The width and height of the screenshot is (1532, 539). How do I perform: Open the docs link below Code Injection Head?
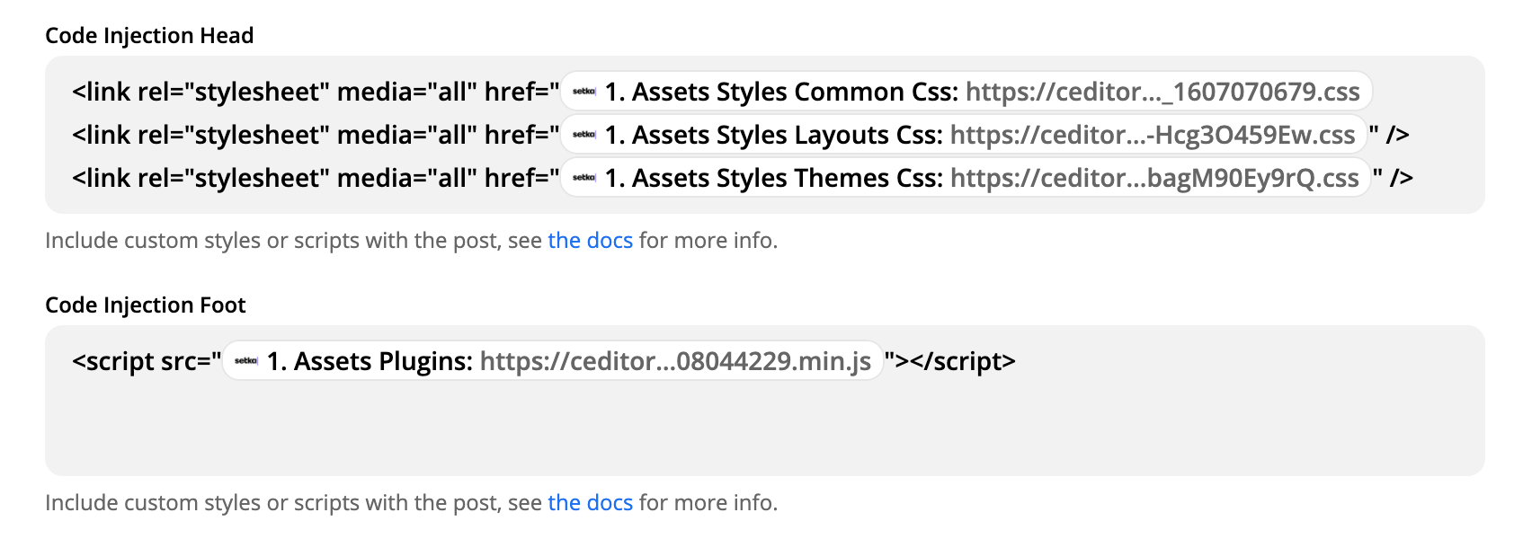tap(590, 241)
